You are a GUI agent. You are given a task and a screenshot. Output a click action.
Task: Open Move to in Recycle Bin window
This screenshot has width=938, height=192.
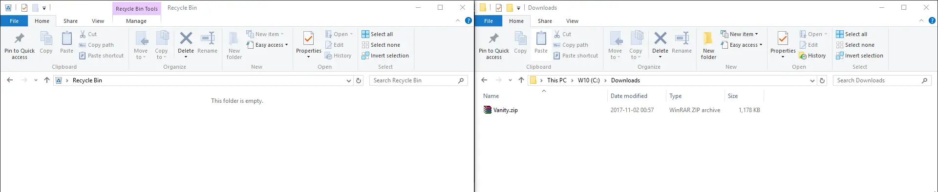141,46
